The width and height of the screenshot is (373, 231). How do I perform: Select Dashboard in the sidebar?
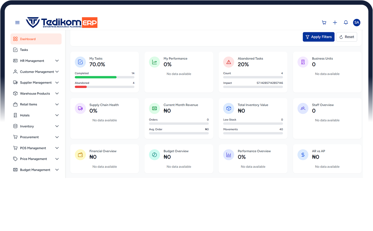tap(36, 39)
